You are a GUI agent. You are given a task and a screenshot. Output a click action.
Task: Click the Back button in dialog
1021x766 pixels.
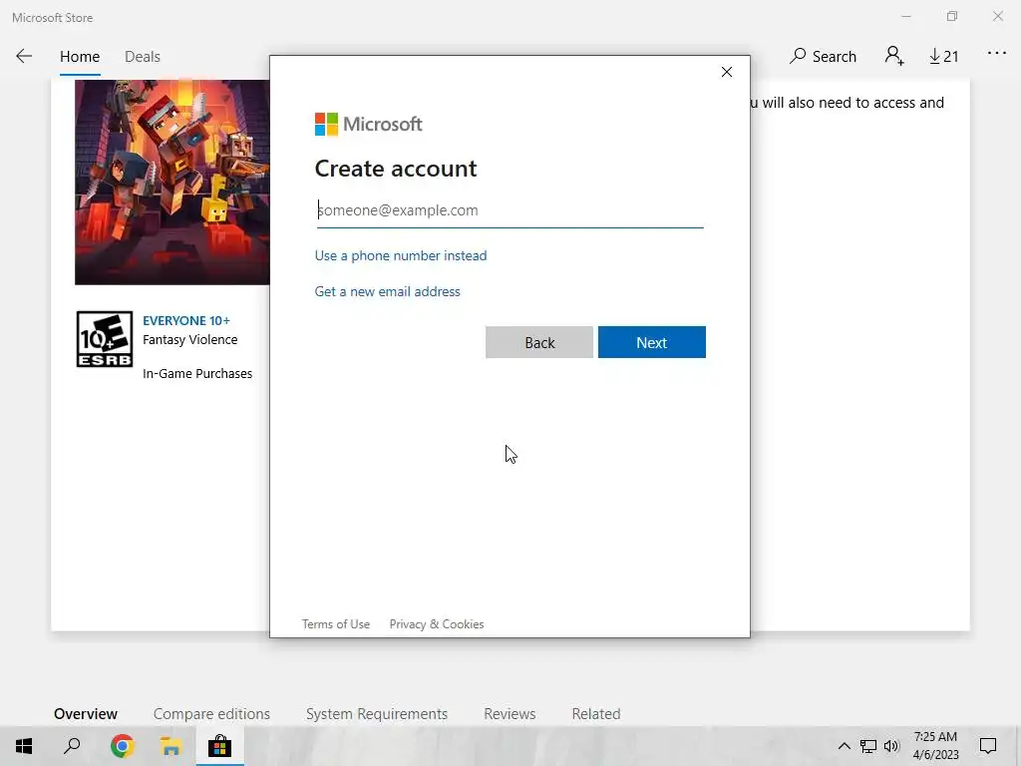click(x=539, y=342)
